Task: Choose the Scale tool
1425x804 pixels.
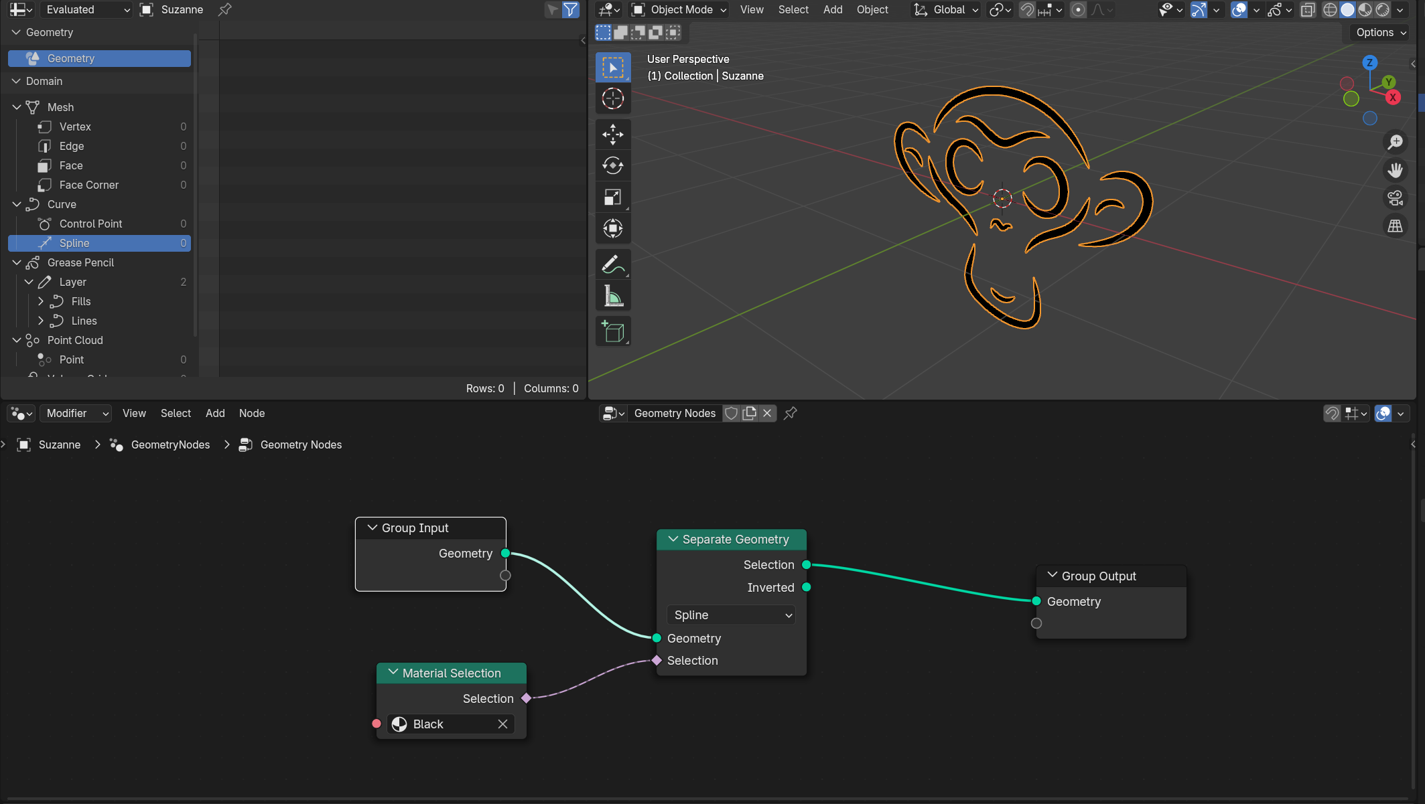Action: coord(612,197)
